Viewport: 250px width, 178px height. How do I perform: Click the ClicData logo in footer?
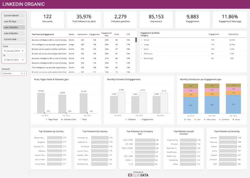point(138,175)
